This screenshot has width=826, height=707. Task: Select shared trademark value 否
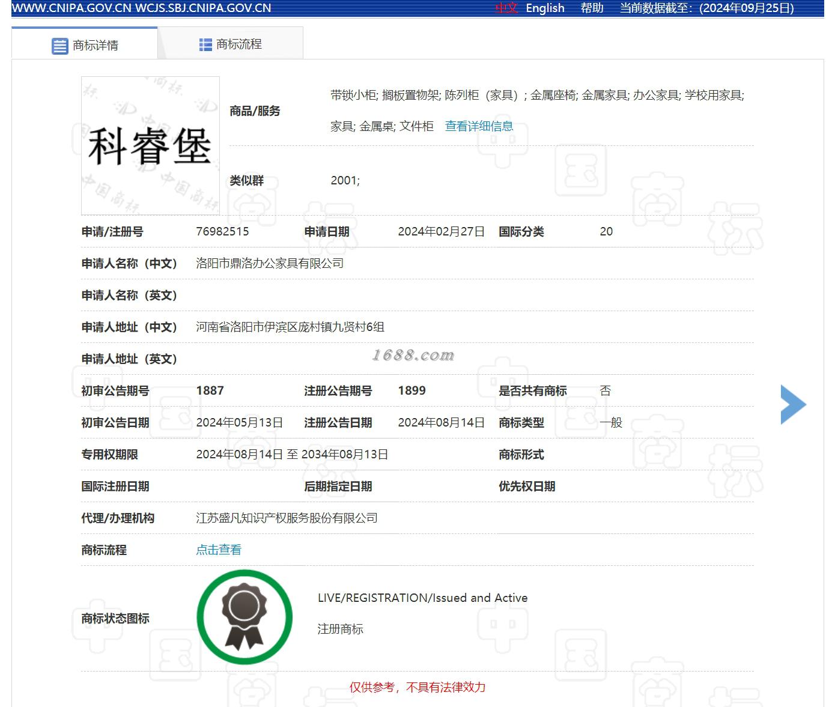605,390
